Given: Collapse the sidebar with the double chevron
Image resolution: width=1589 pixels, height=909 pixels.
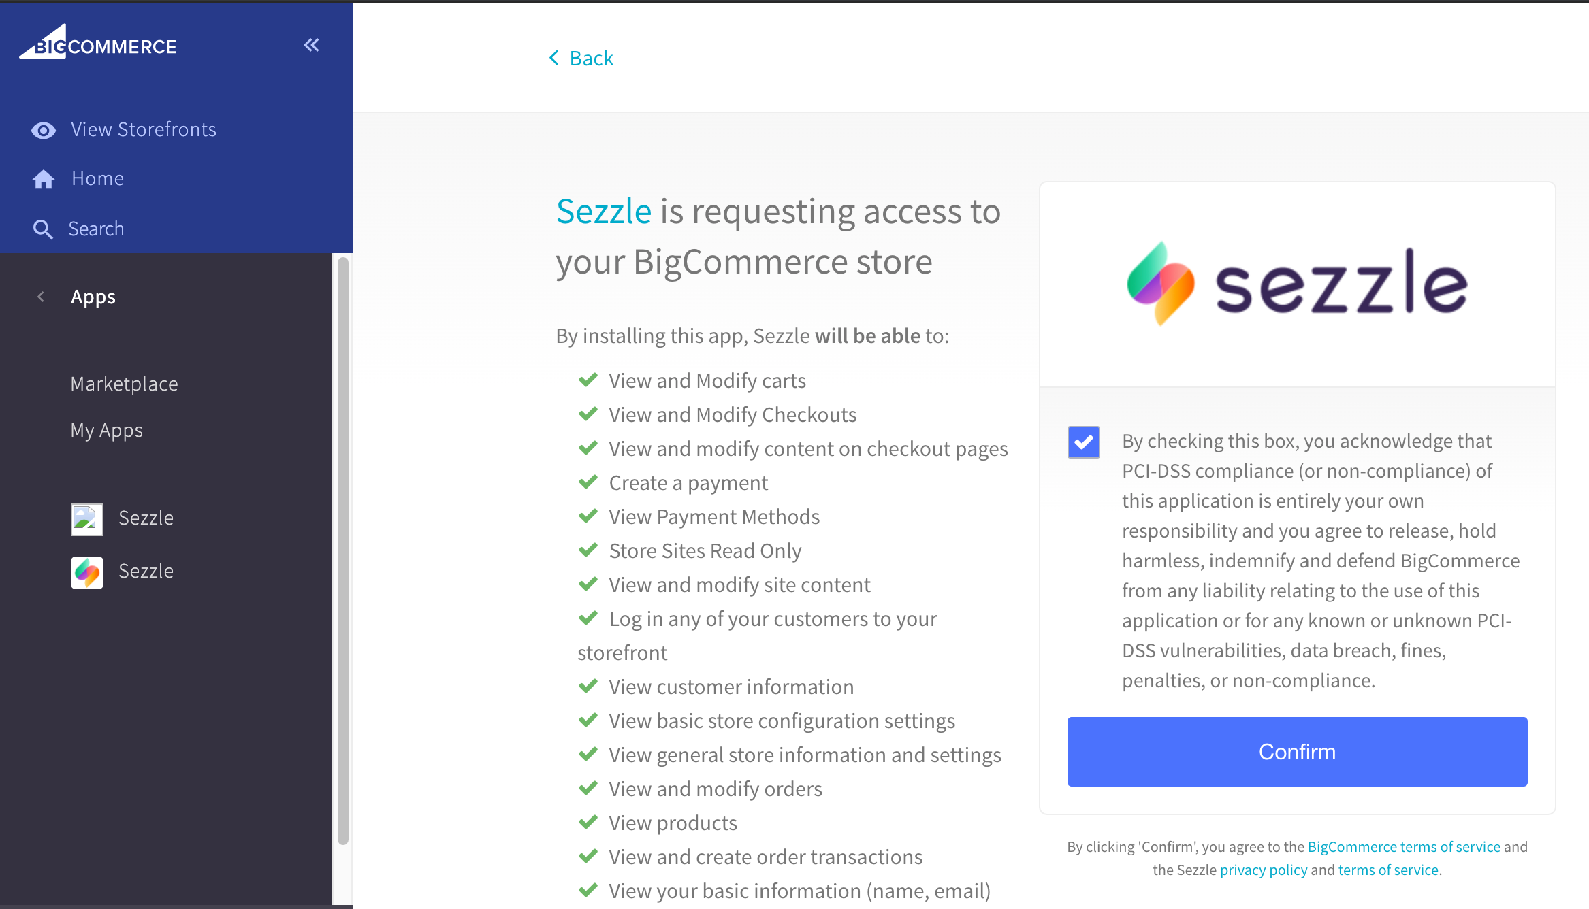Looking at the screenshot, I should coord(311,44).
